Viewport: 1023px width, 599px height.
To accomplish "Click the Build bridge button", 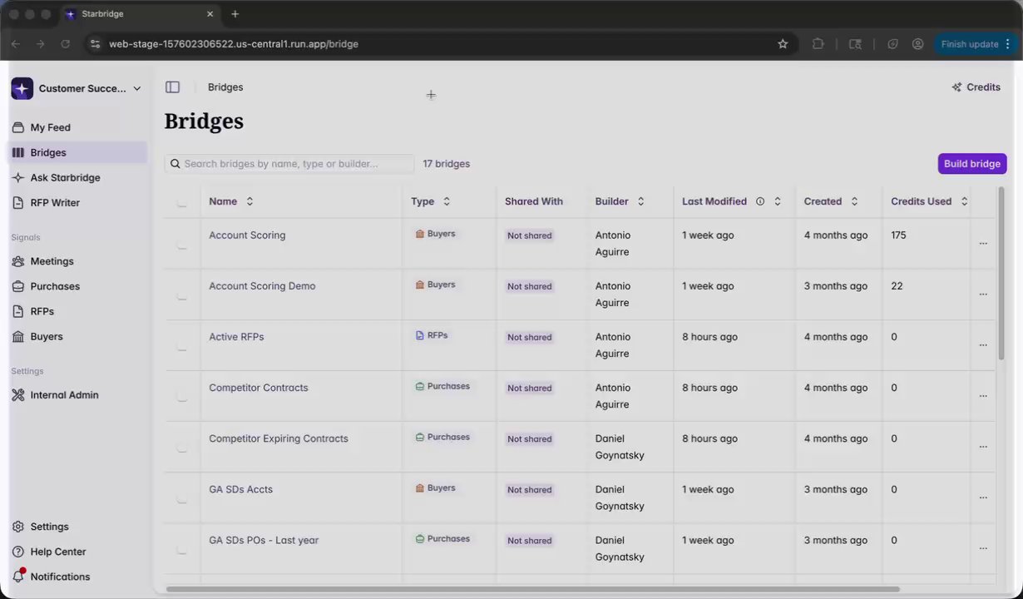I will (971, 164).
